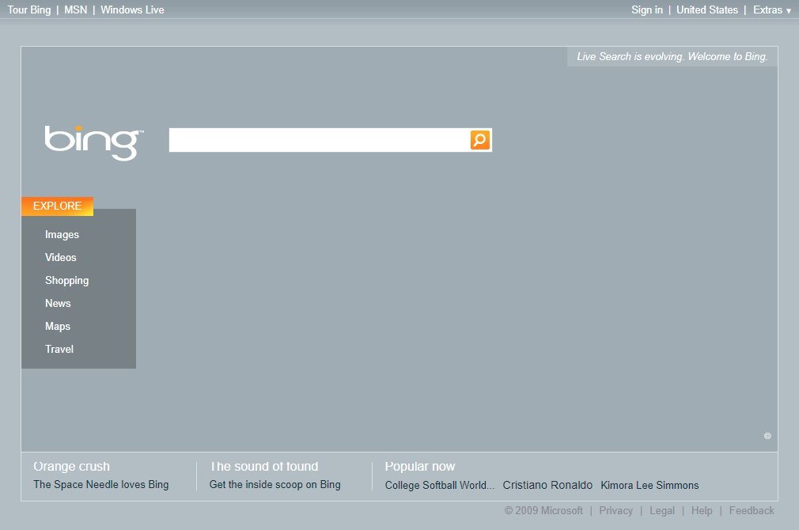Select Images in the Explore panel
The width and height of the screenshot is (799, 530).
click(62, 234)
